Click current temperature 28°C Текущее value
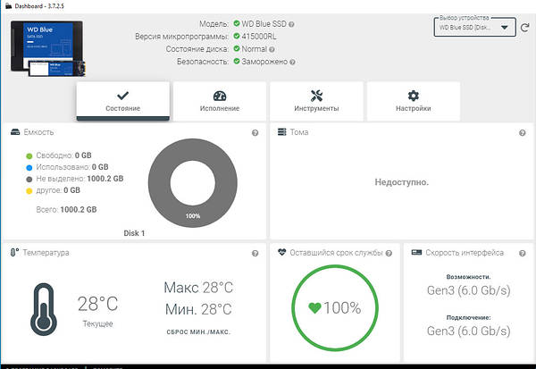The width and height of the screenshot is (536, 369). (97, 304)
